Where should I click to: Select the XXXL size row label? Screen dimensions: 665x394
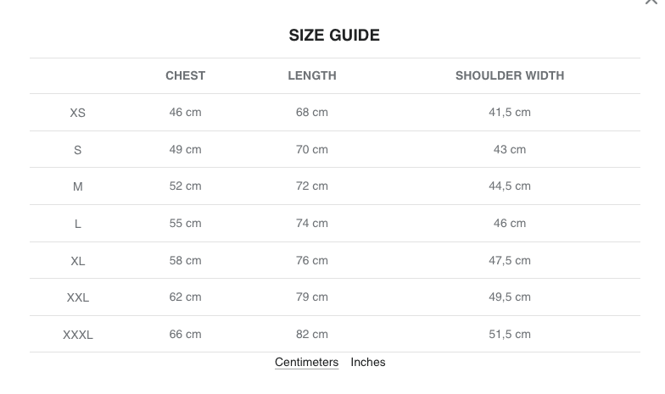tap(78, 335)
